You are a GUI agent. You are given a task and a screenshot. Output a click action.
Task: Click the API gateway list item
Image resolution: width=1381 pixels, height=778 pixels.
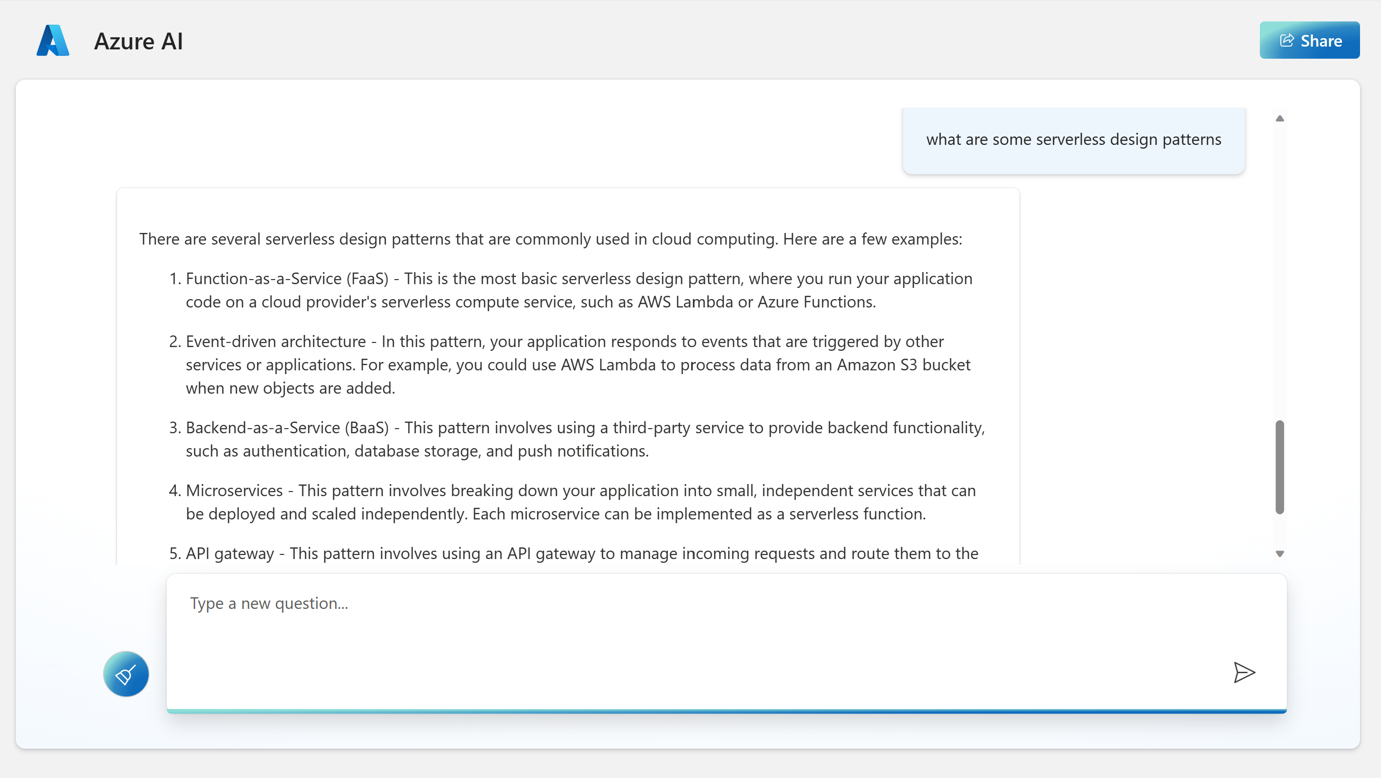581,553
